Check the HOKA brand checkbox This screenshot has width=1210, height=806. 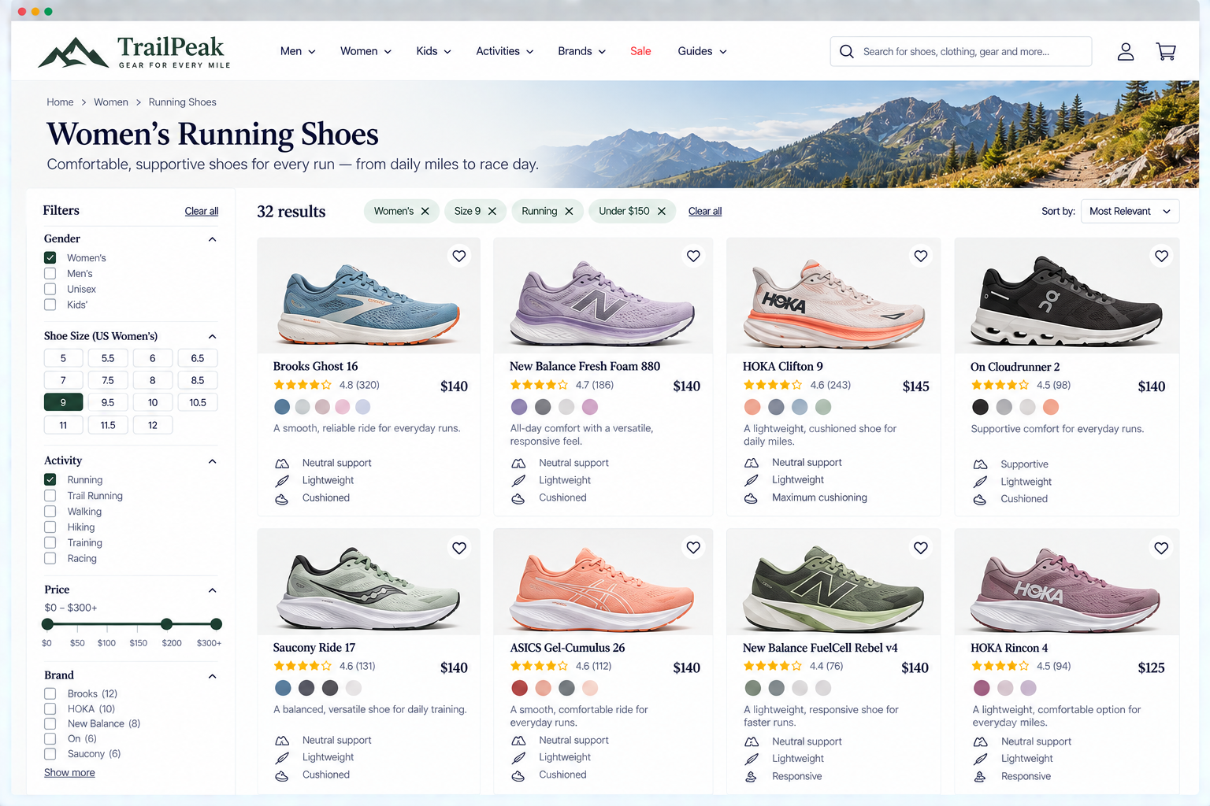[50, 708]
